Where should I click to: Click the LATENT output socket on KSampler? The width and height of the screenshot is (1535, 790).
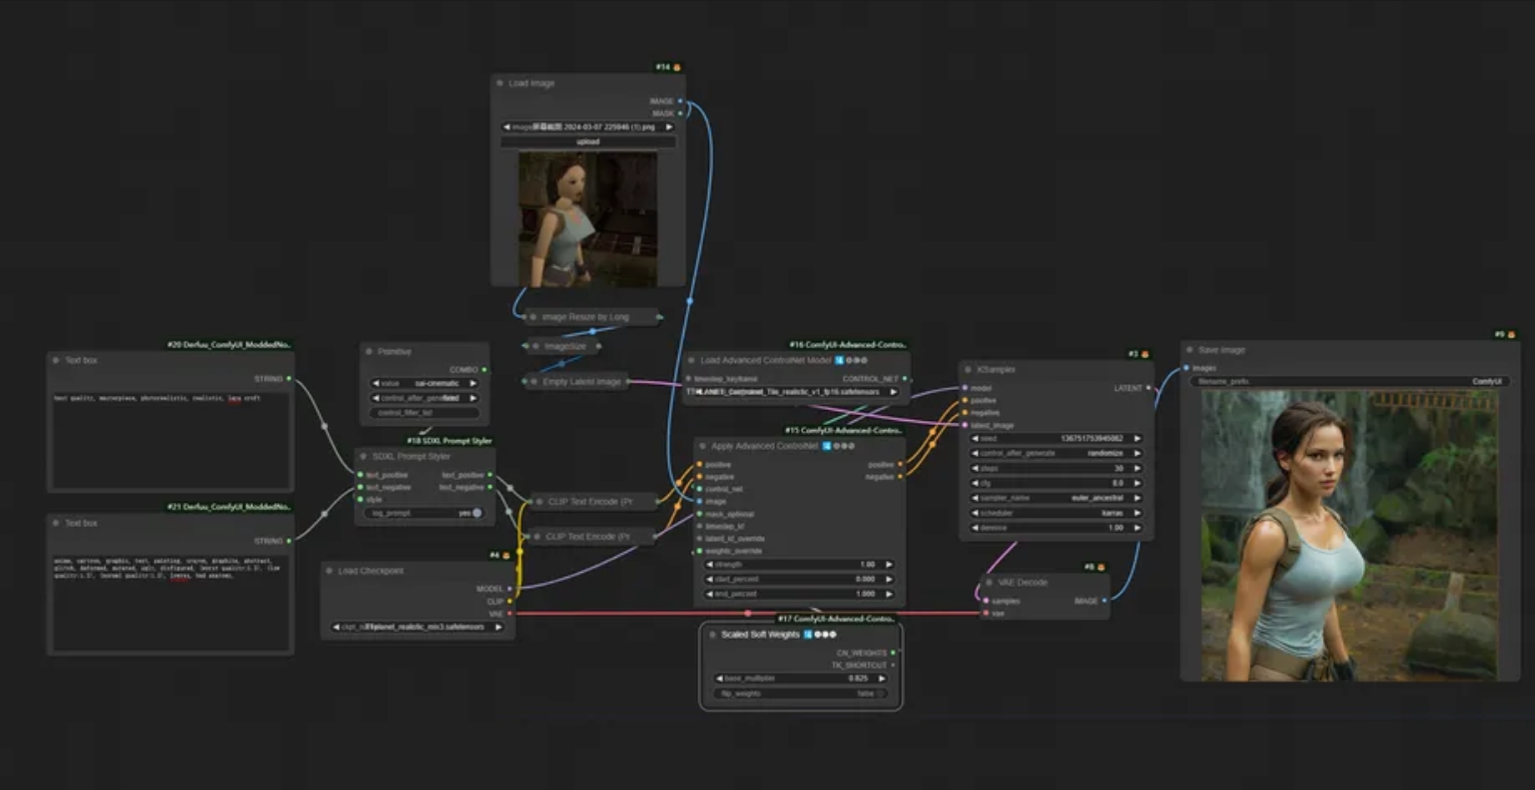[x=1148, y=388]
